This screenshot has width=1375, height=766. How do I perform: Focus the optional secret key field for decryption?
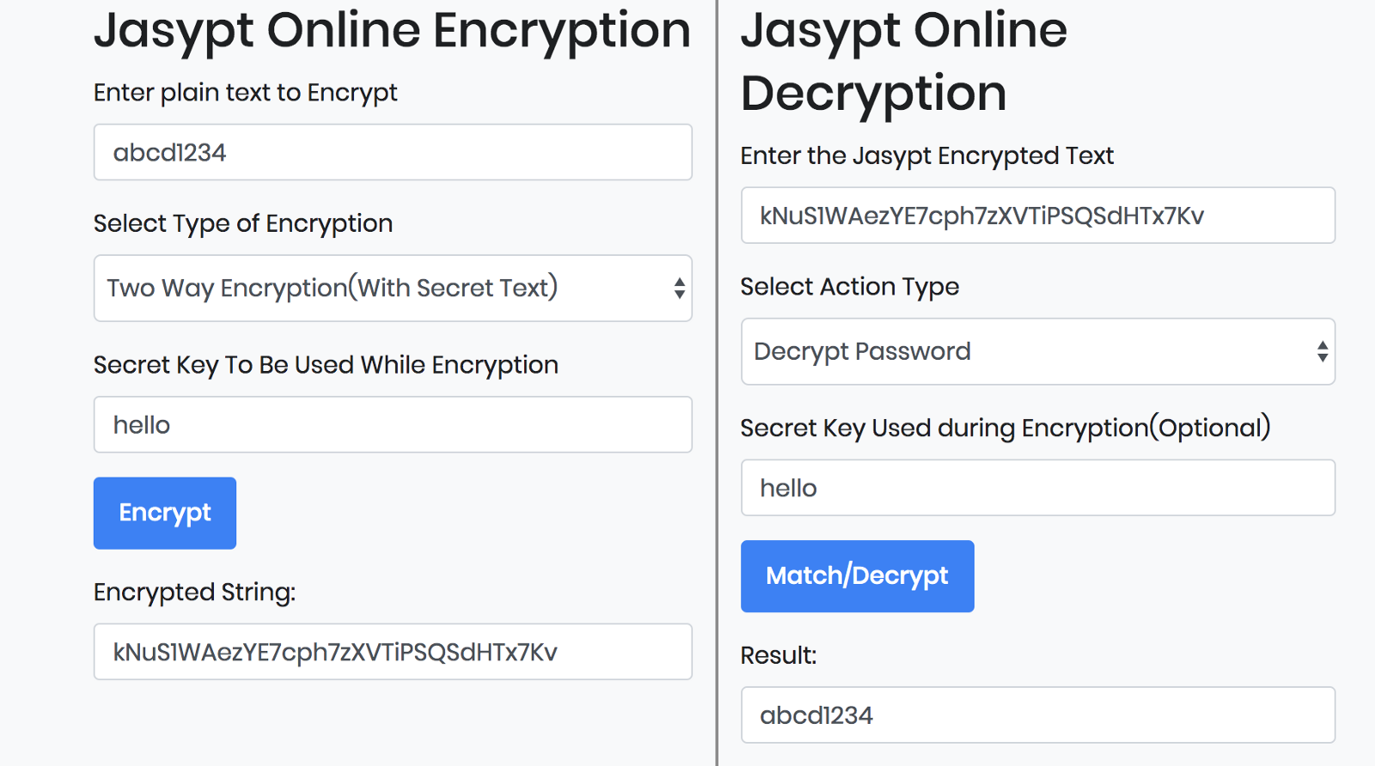point(1036,488)
